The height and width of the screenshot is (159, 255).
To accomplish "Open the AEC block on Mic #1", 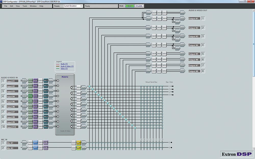I will (35, 142).
